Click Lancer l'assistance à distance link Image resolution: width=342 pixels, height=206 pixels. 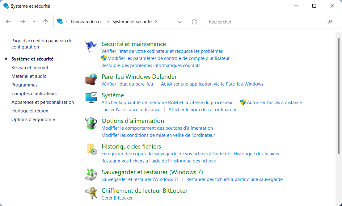(131, 110)
